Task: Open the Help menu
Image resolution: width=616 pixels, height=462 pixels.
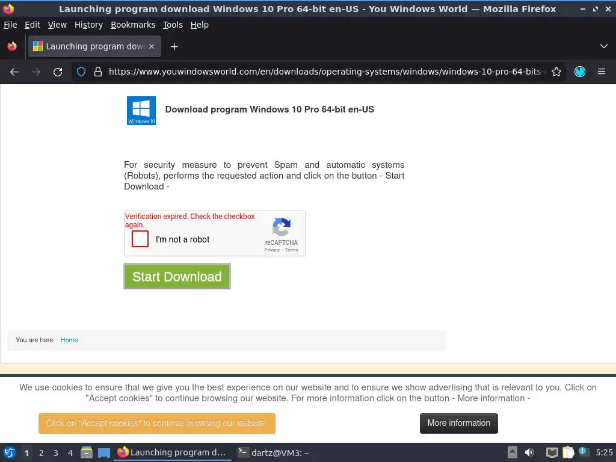Action: point(200,25)
